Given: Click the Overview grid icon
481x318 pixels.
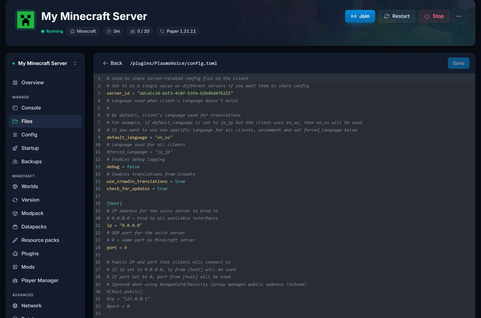Looking at the screenshot, I should coord(15,83).
